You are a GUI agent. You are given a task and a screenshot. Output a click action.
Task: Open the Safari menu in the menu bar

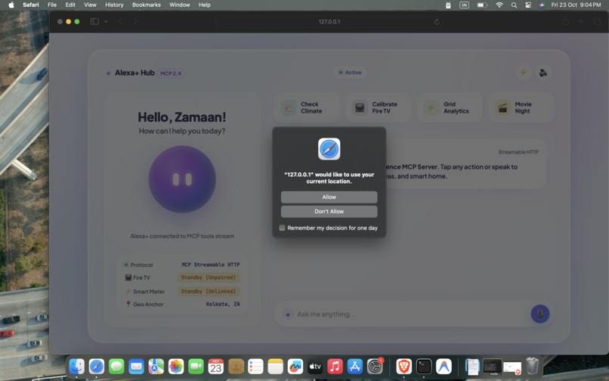click(31, 5)
